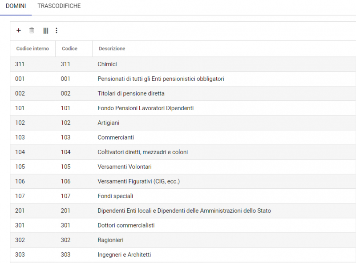The image size is (356, 263).
Task: Click the Descrizione column header
Action: click(112, 48)
